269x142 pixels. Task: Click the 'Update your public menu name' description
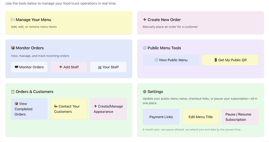point(200,101)
